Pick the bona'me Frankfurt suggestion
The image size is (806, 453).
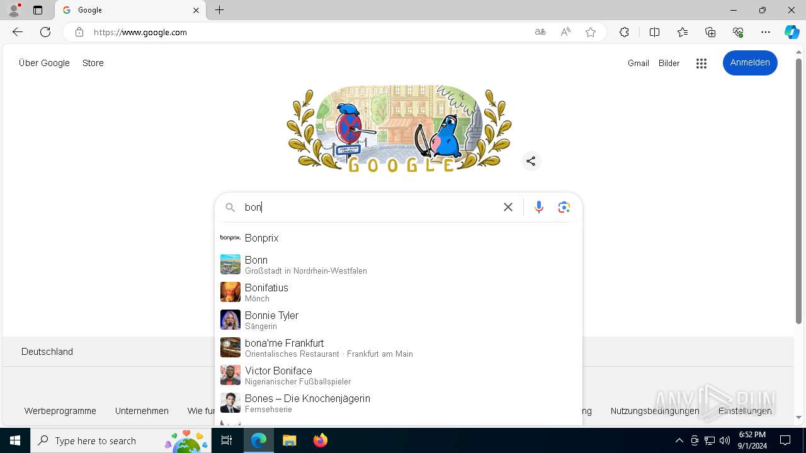click(x=398, y=348)
